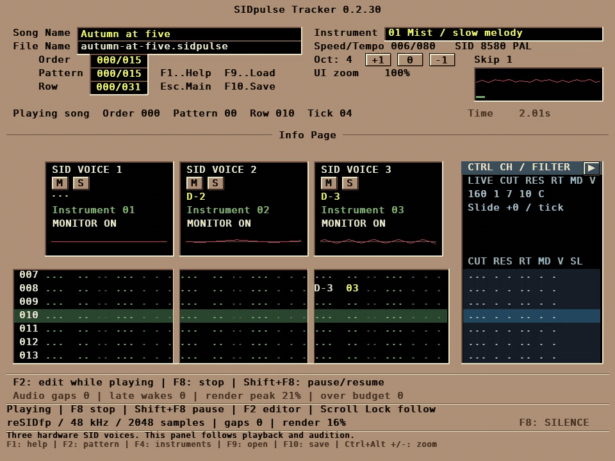Mute SID Voice 2 with M button
This screenshot has width=615, height=461.
pos(194,183)
